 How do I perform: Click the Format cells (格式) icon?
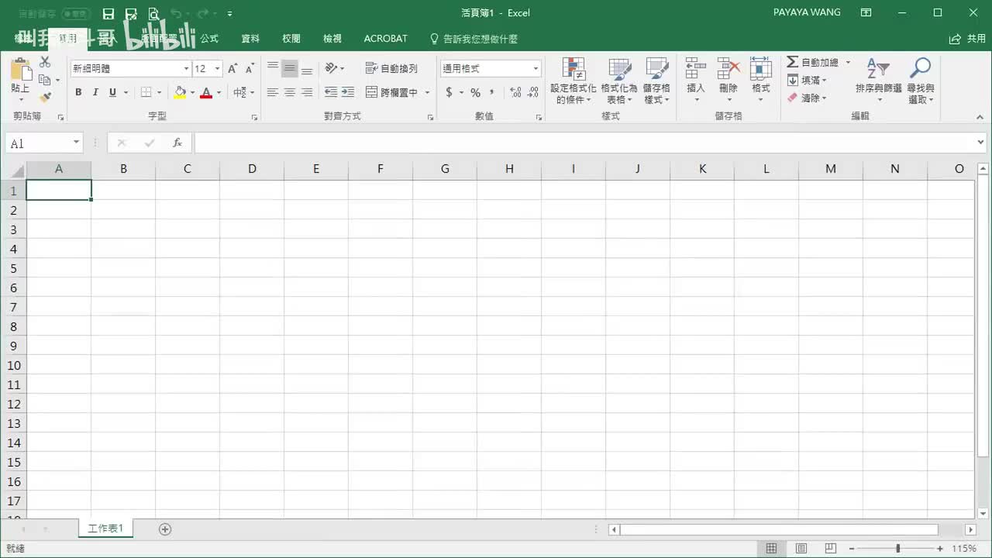(761, 68)
